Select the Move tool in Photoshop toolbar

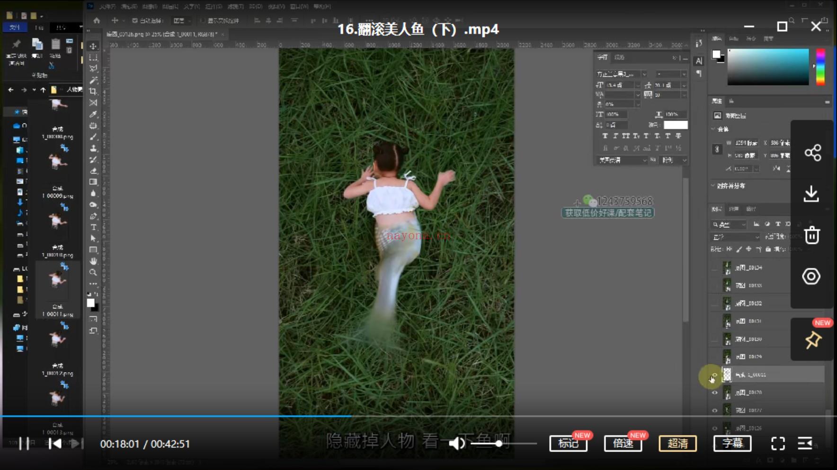pyautogui.click(x=93, y=46)
